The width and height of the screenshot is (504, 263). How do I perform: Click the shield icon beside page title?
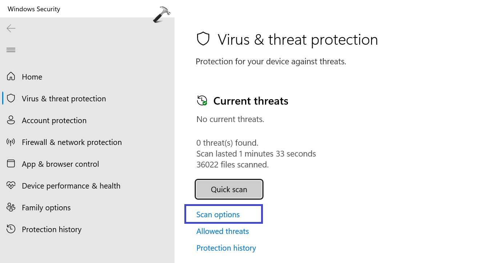point(203,39)
